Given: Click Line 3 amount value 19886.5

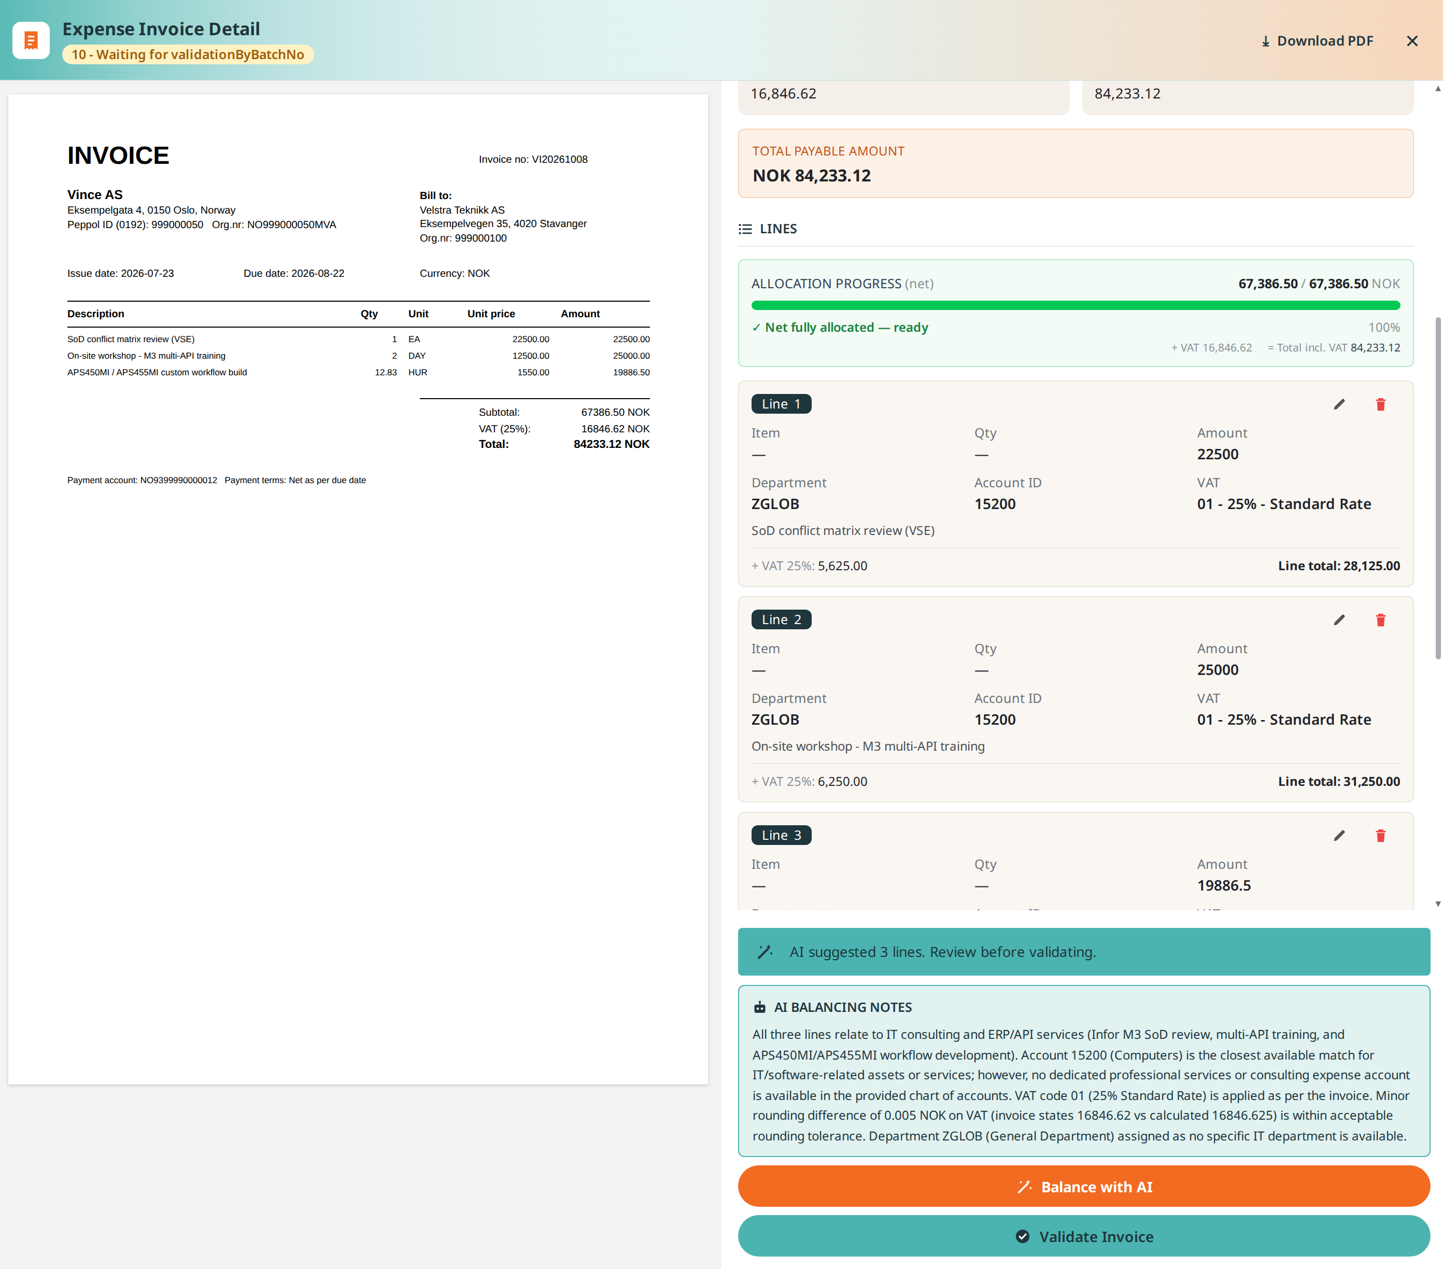Looking at the screenshot, I should [x=1224, y=885].
